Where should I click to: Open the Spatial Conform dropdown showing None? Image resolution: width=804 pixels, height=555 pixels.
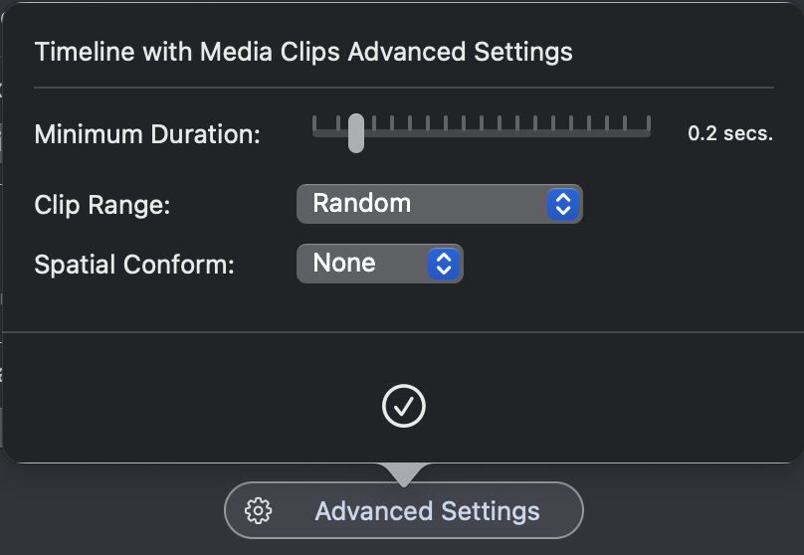(x=380, y=264)
